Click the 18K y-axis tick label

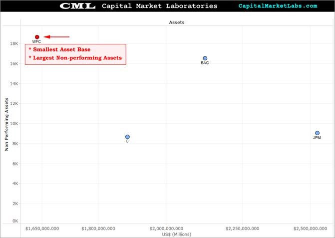tap(14, 43)
